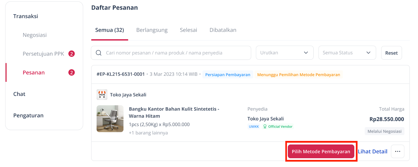The width and height of the screenshot is (418, 167).
Task: Click the Pilih Metode Pembayaran button
Action: pyautogui.click(x=321, y=151)
